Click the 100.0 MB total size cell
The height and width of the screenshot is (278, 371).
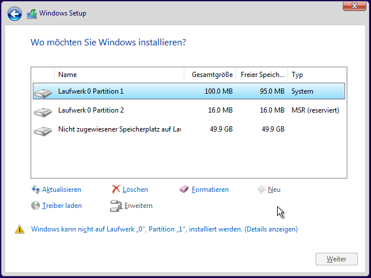pos(218,91)
